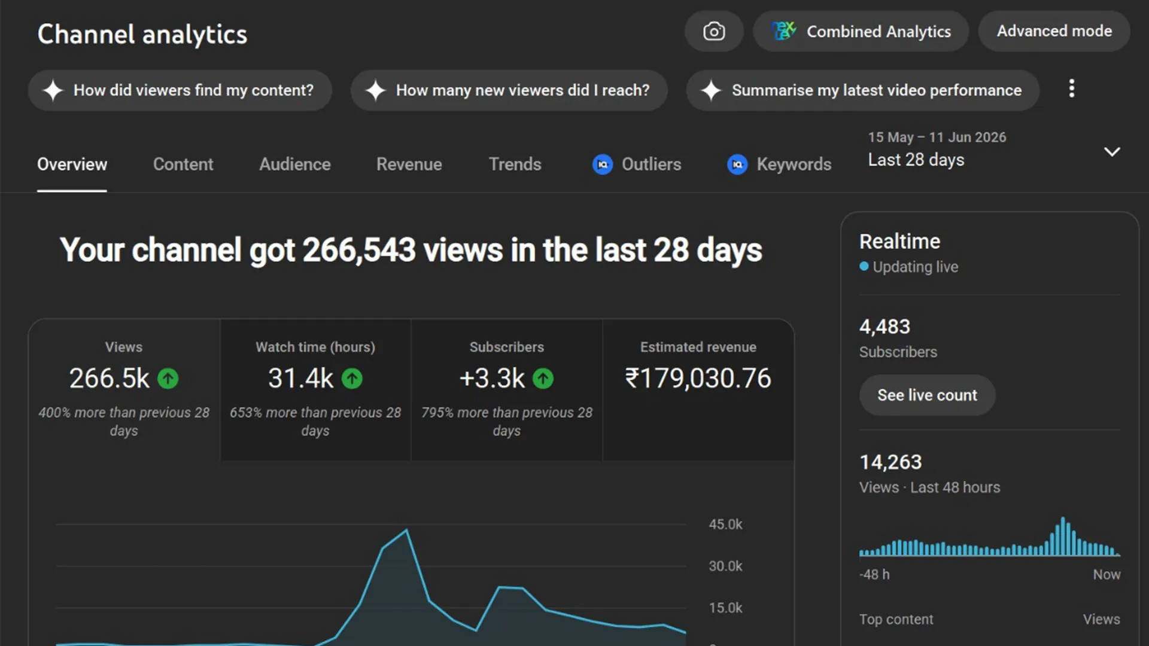The height and width of the screenshot is (646, 1149).
Task: Click '653% more than previous 28 days'
Action: click(x=315, y=422)
